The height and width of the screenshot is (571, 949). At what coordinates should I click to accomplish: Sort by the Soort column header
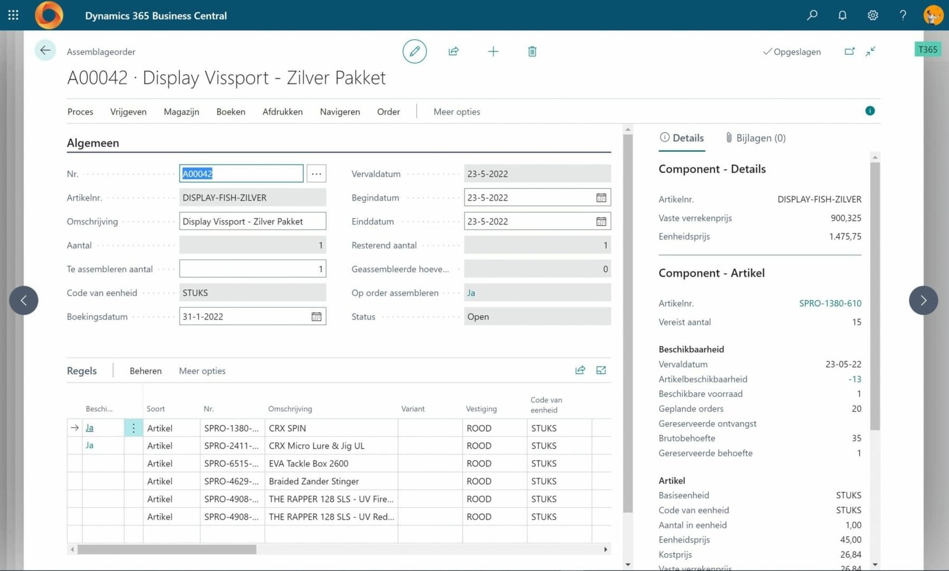tap(156, 409)
